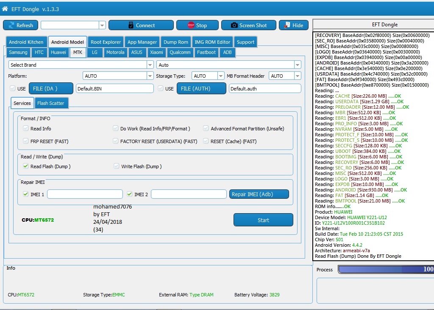Check RESET (Cache) (FAST) option

pyautogui.click(x=206, y=141)
